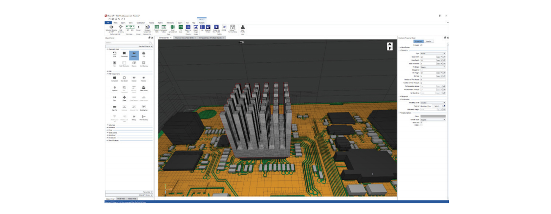This screenshot has height=214, width=551.
Task: Open the Modelling Level dropdown
Action: (433, 103)
